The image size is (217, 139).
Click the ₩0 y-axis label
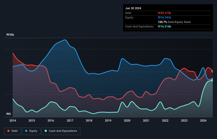tap(8, 114)
